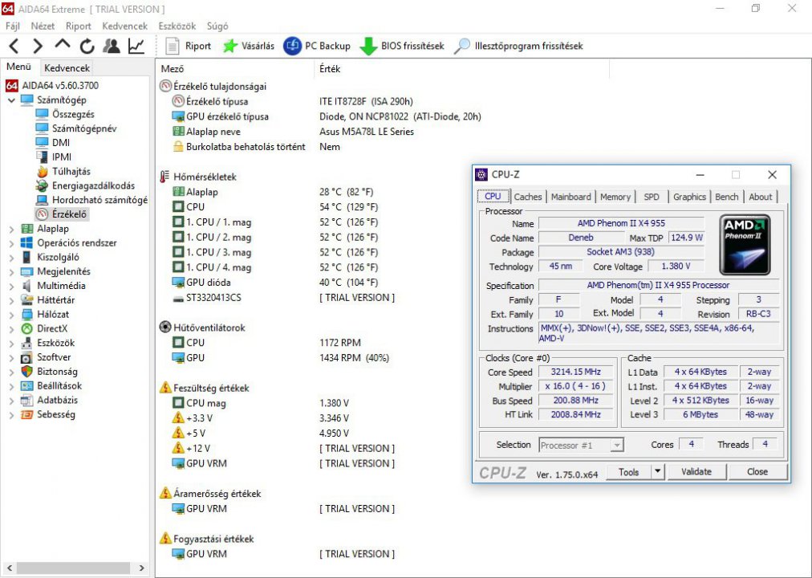Click the Tools button in CPU-Z
Image resolution: width=812 pixels, height=578 pixels.
629,472
